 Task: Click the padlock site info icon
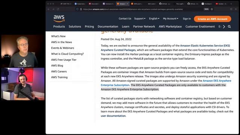(81, 9)
